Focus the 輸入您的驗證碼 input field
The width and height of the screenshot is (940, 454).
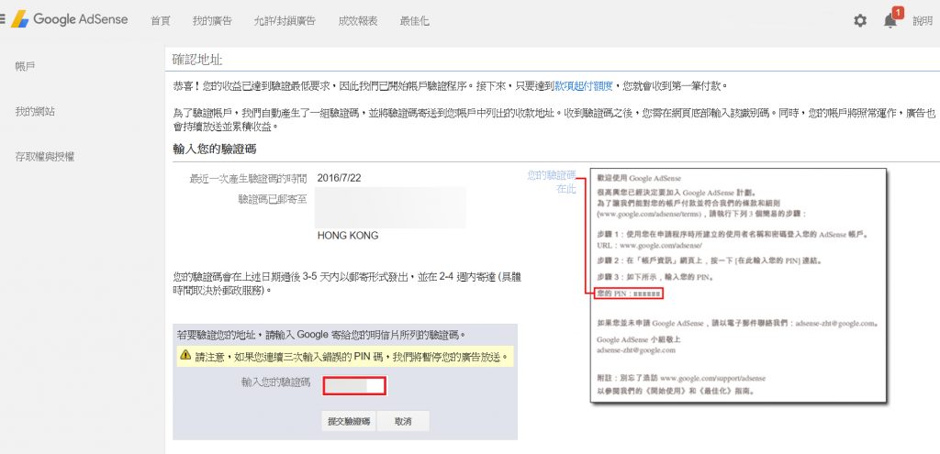(x=354, y=385)
